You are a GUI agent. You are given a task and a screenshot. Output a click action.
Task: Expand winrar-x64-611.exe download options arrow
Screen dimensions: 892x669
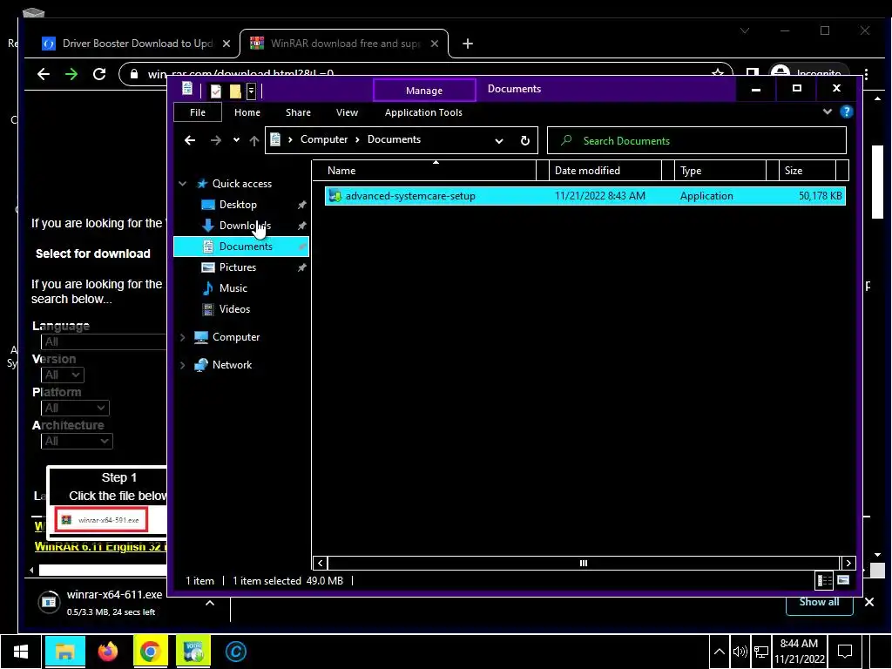coord(210,603)
